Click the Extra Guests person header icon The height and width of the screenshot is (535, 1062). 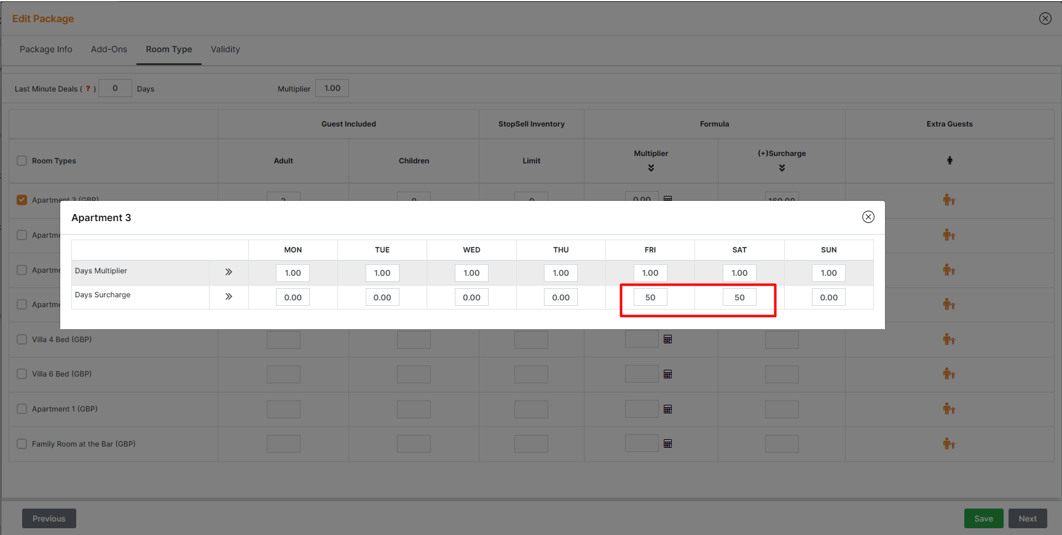pos(950,160)
